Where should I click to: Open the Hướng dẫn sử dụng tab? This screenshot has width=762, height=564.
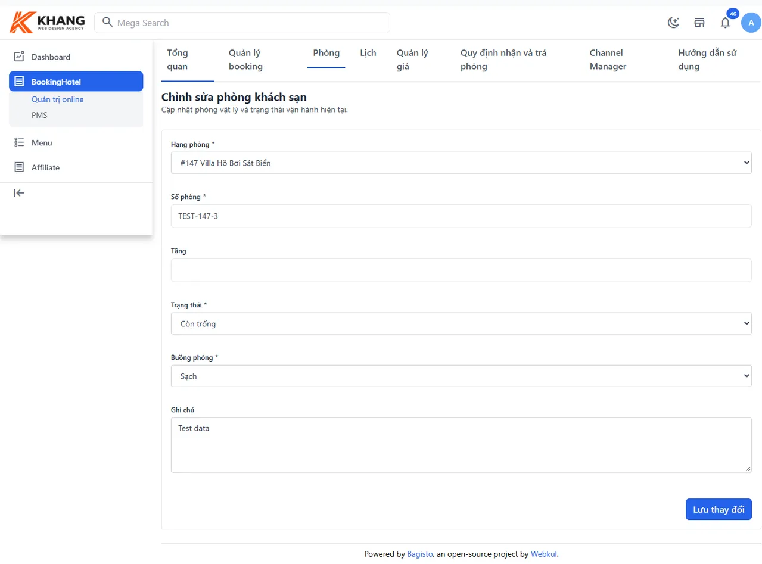(x=708, y=60)
